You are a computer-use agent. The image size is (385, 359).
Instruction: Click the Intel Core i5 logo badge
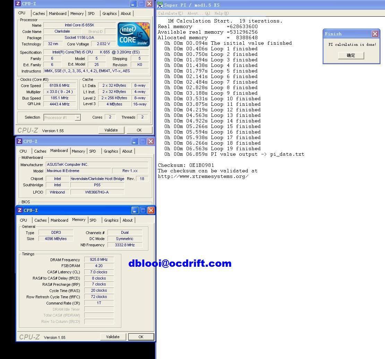click(134, 34)
